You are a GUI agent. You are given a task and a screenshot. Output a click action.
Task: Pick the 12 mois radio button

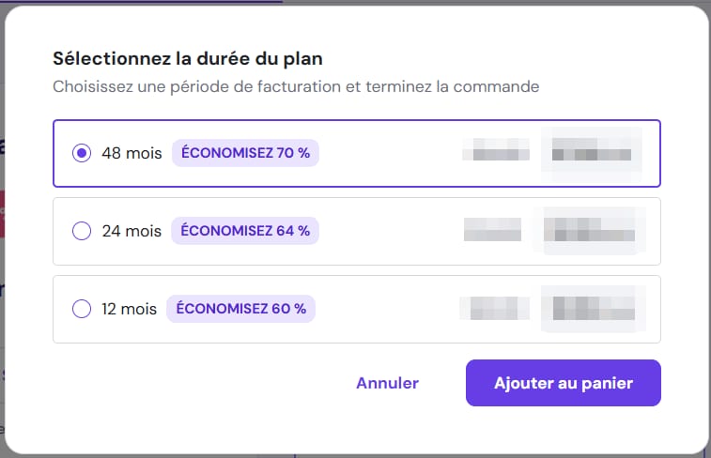[82, 308]
